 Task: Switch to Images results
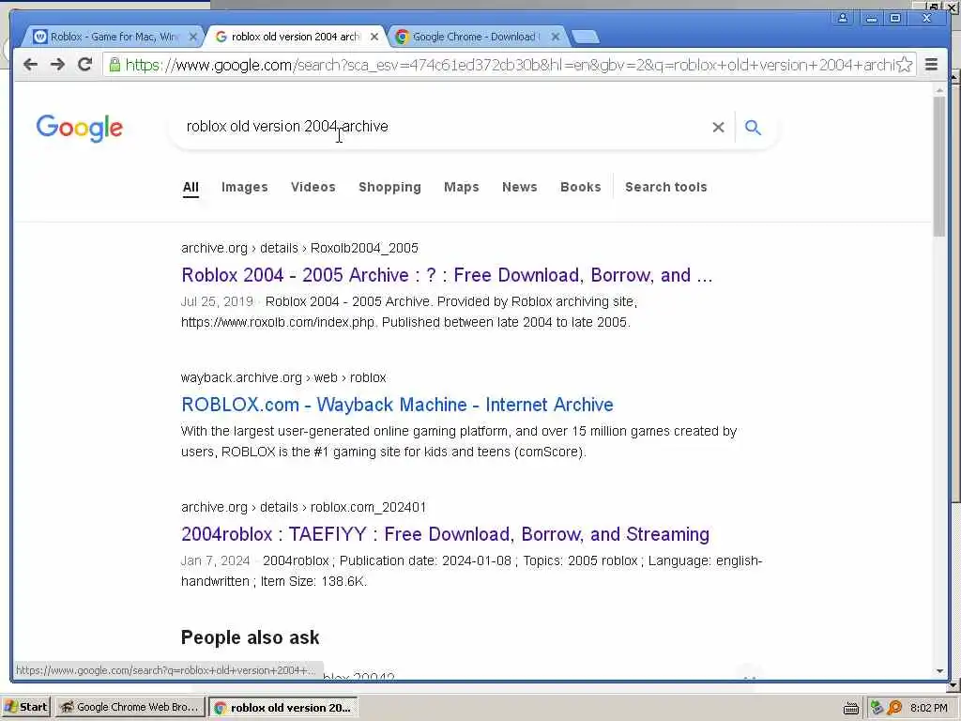(x=245, y=187)
